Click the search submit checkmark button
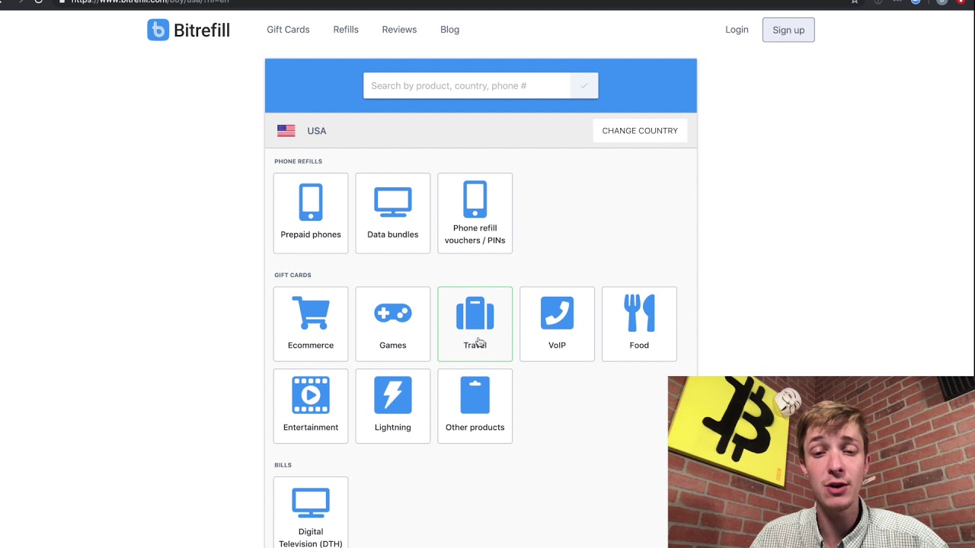 pos(584,86)
